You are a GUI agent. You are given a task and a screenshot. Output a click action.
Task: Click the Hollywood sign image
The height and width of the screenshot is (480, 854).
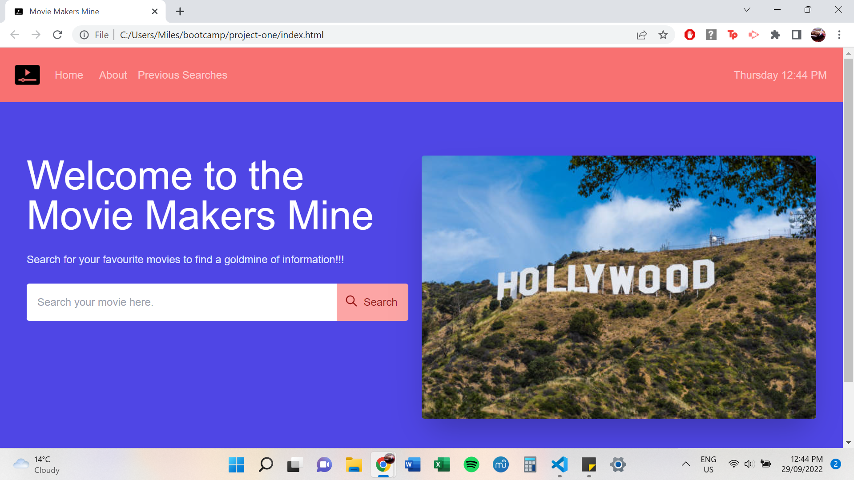(x=619, y=287)
